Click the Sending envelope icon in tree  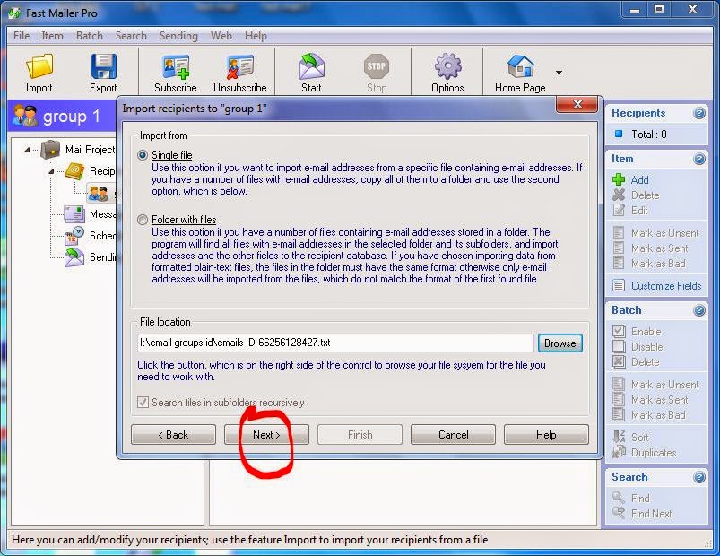click(x=74, y=257)
